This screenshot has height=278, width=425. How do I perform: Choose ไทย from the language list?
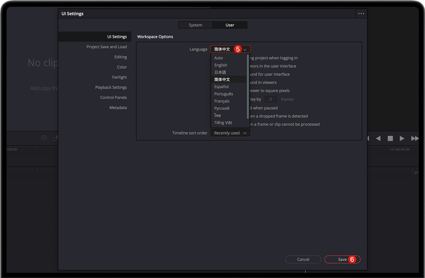click(x=229, y=116)
